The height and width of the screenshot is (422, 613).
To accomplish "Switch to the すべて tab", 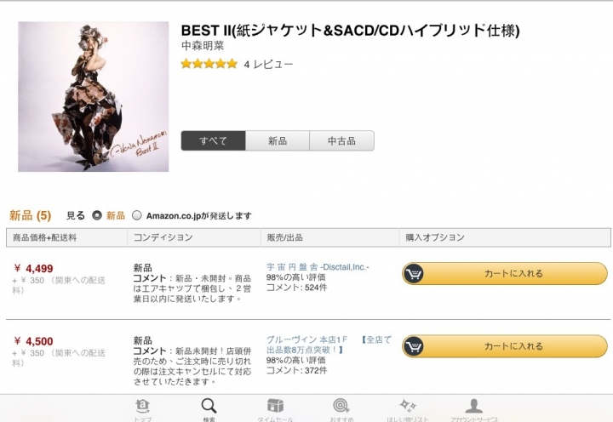I will point(213,140).
